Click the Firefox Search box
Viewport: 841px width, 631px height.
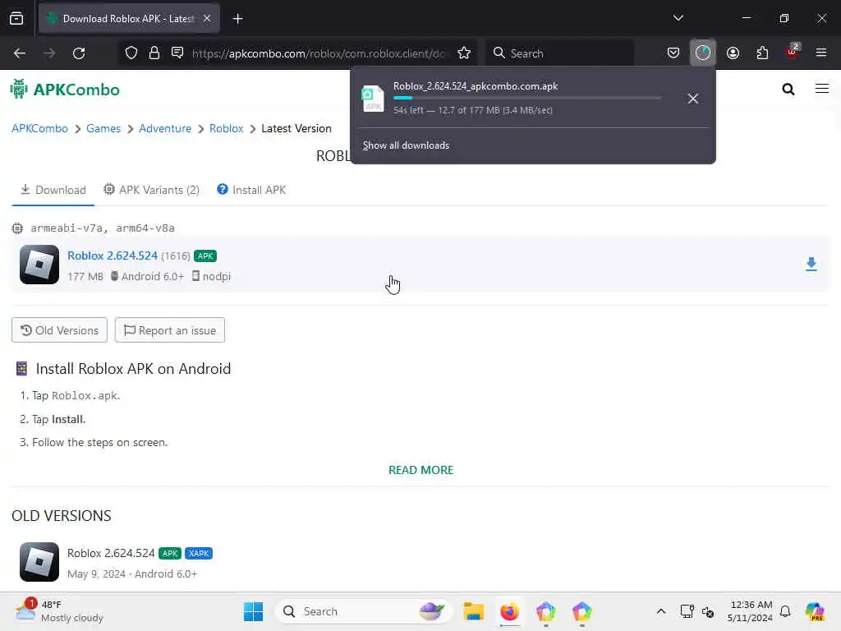pos(560,53)
